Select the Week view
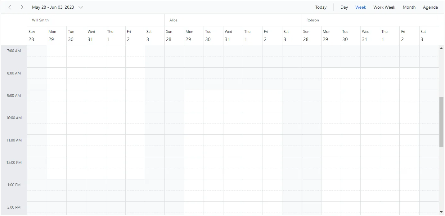The height and width of the screenshot is (216, 445). click(x=361, y=7)
